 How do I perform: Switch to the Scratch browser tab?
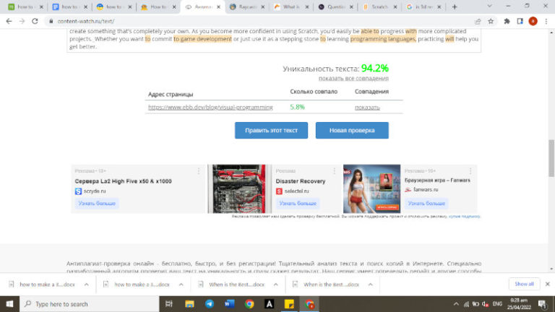pos(380,6)
